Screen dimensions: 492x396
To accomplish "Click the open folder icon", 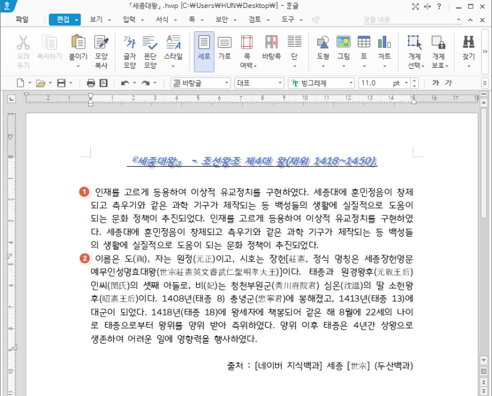I will pyautogui.click(x=41, y=83).
